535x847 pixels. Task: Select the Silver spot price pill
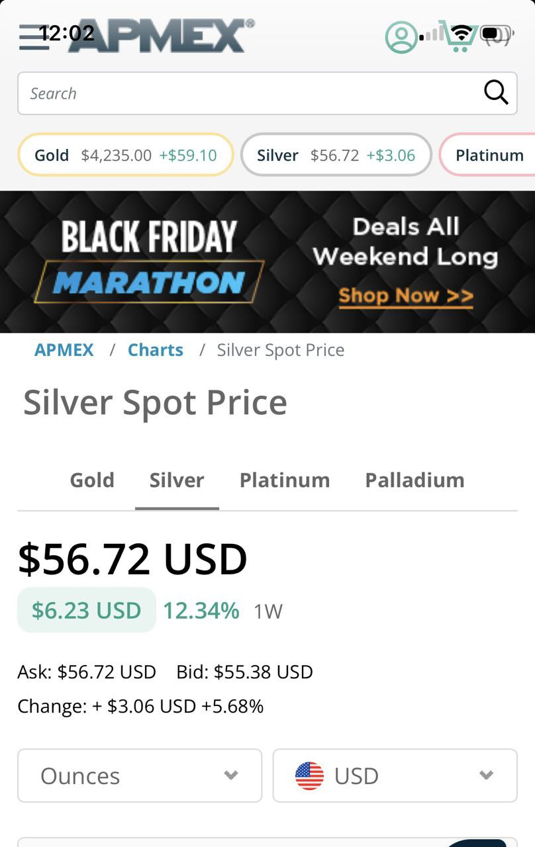click(336, 155)
